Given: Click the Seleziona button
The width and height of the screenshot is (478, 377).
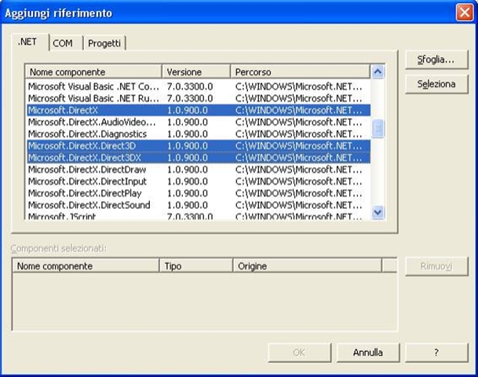Looking at the screenshot, I should (x=436, y=84).
